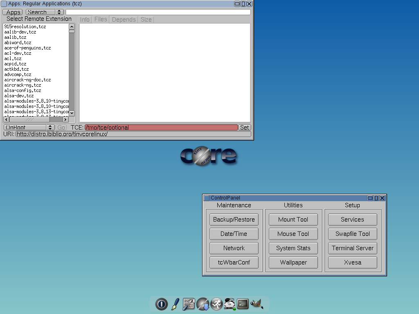This screenshot has height=314, width=419.
Task: Select ace-of-penguins.tcz extension
Action: (x=36, y=48)
